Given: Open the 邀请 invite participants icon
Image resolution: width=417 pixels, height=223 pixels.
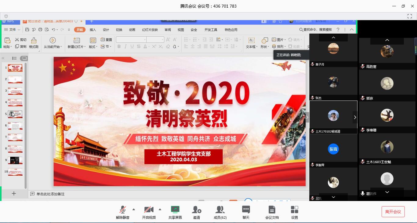Looking at the screenshot, I should (197, 210).
